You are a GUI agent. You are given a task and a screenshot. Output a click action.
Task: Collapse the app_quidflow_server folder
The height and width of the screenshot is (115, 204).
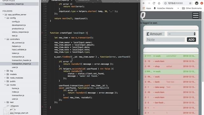click(x=3, y=14)
